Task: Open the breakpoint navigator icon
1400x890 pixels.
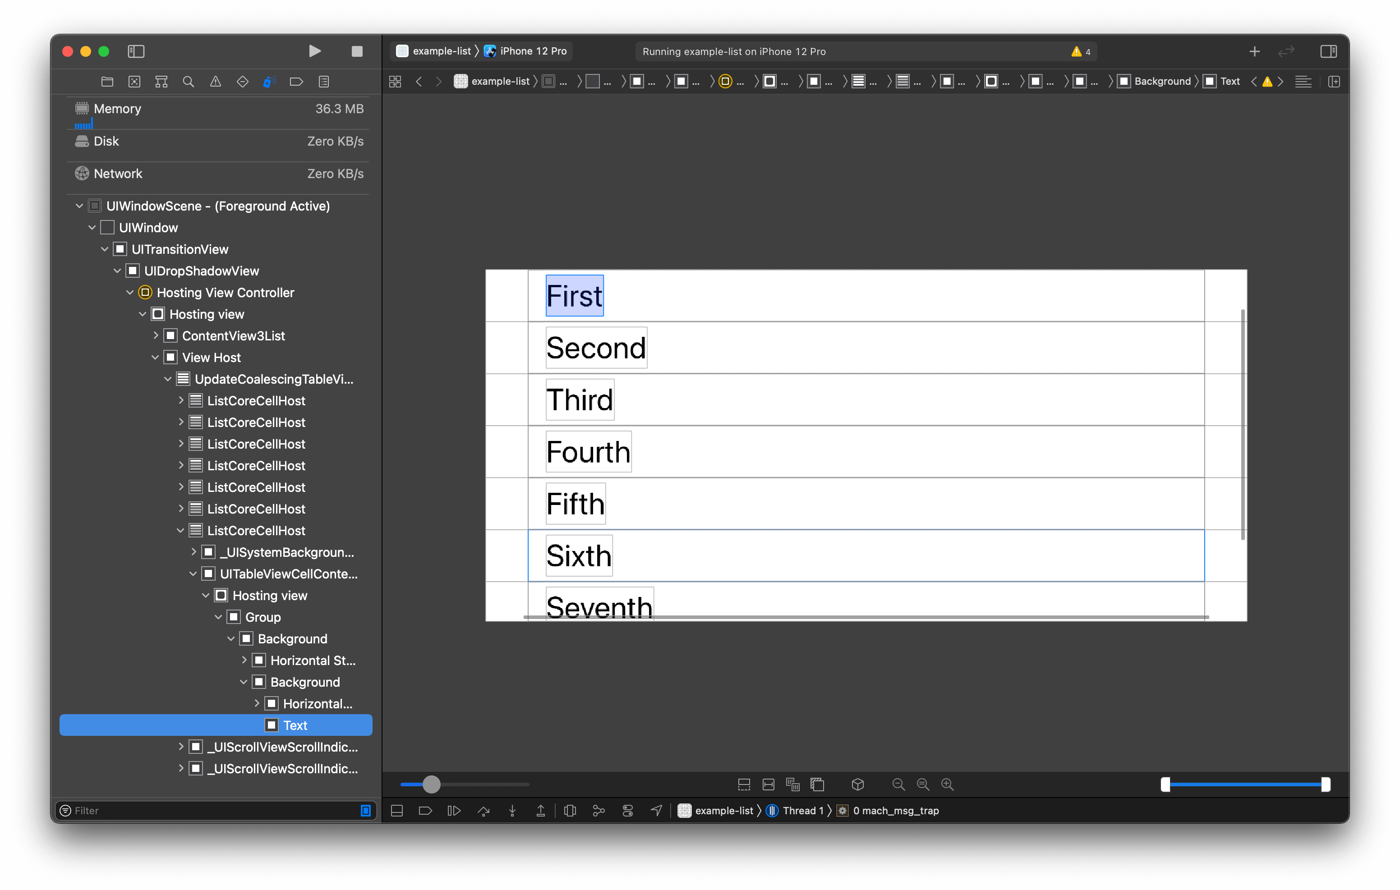Action: tap(296, 82)
